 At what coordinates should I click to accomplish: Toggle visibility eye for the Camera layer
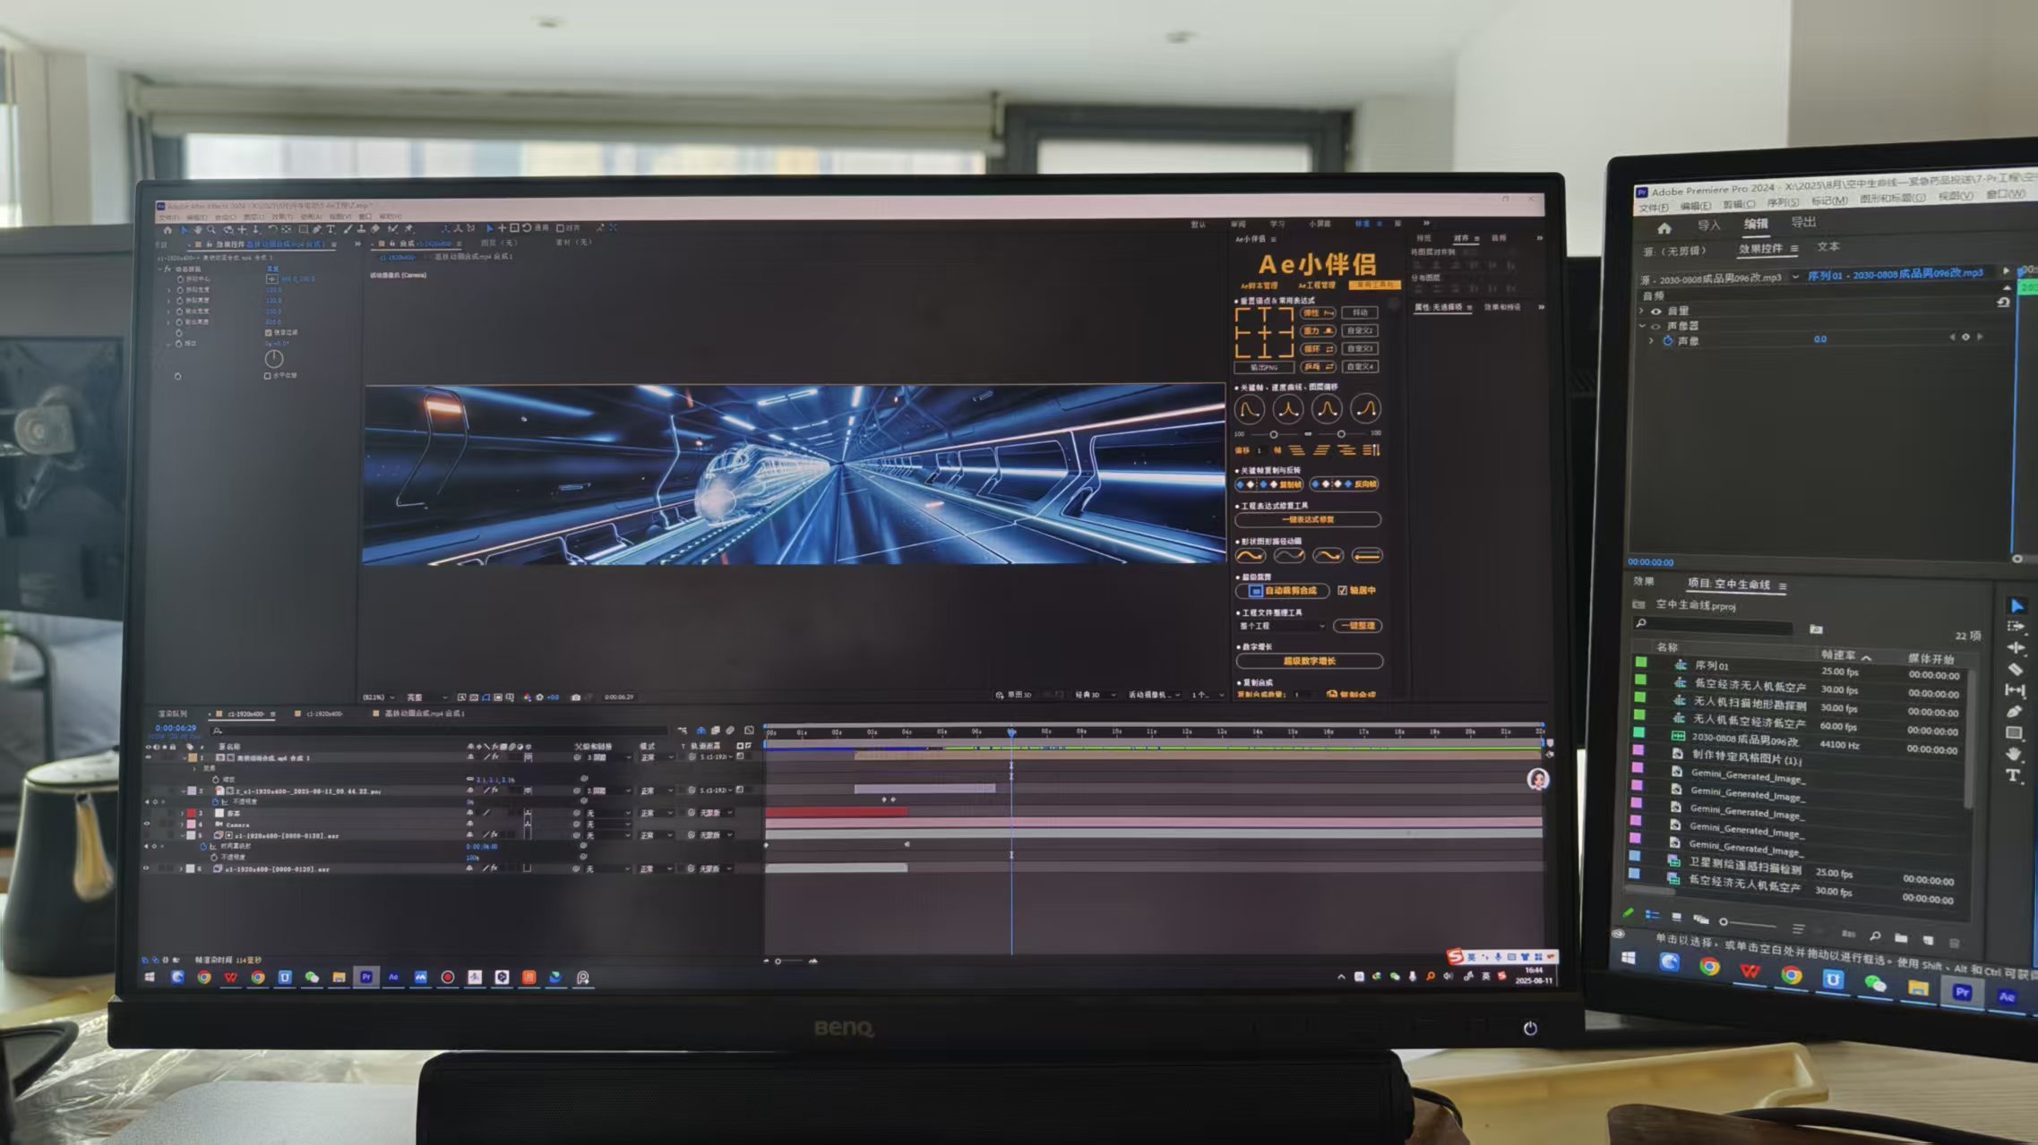147,824
